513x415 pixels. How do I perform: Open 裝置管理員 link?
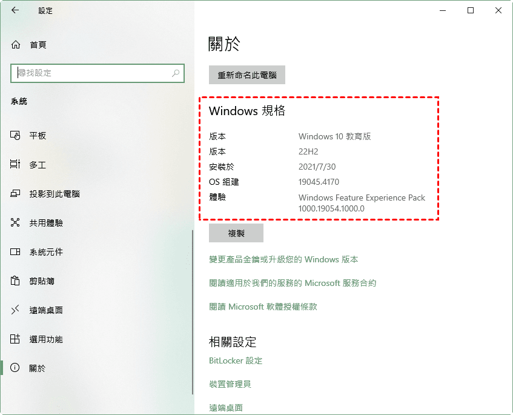coord(230,384)
